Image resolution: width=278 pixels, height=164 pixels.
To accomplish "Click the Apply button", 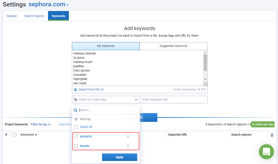I will click(x=119, y=157).
